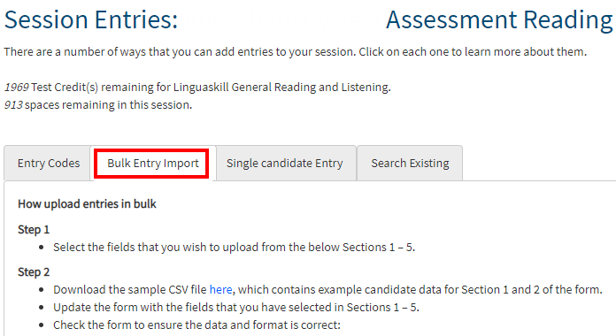
Task: Switch to Single candidate Entry tab
Action: point(286,164)
